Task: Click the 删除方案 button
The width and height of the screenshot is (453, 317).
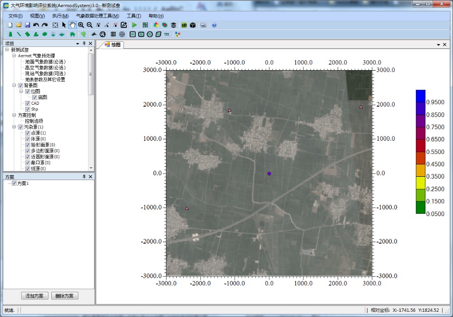Action: pyautogui.click(x=65, y=296)
